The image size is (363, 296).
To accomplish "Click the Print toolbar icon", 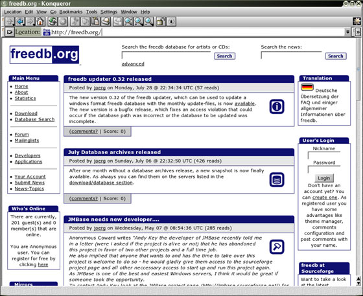I will coord(106,21).
